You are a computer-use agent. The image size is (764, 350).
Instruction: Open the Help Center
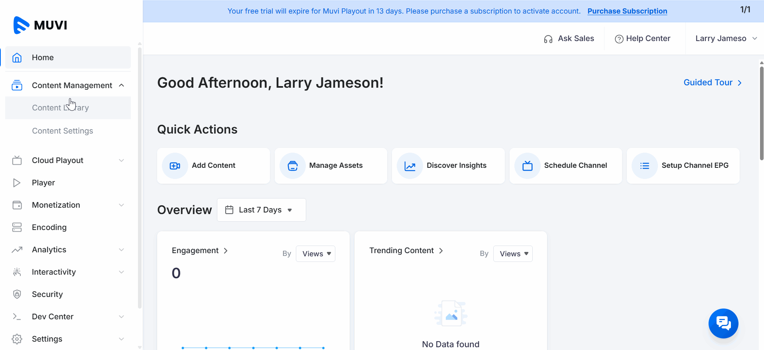[x=643, y=39]
